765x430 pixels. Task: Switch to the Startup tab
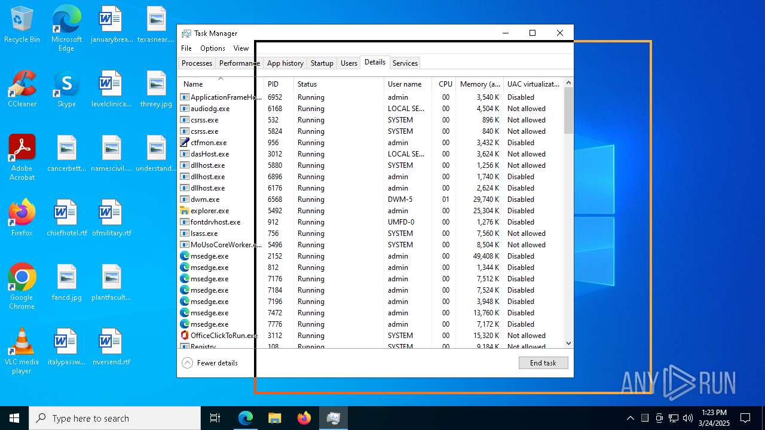322,63
